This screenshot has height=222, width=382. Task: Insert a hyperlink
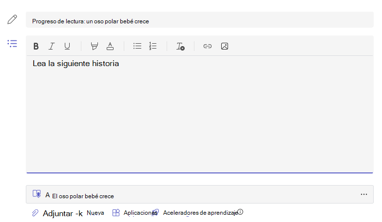tap(208, 46)
